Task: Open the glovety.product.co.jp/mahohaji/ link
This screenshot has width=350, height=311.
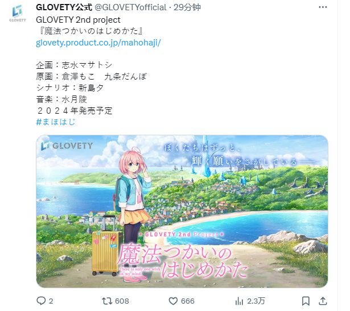Action: 98,43
